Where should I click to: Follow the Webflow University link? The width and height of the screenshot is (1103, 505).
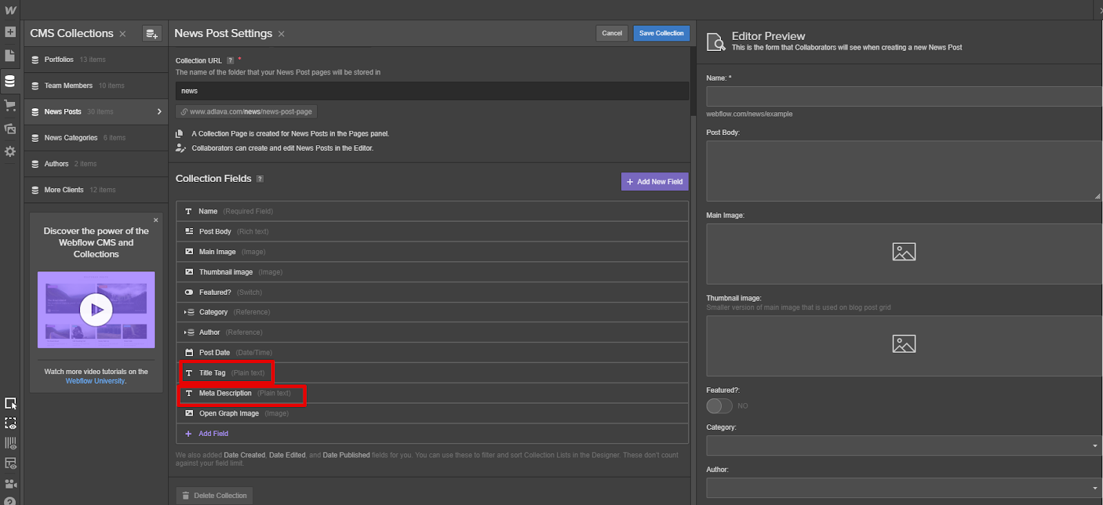click(x=95, y=381)
